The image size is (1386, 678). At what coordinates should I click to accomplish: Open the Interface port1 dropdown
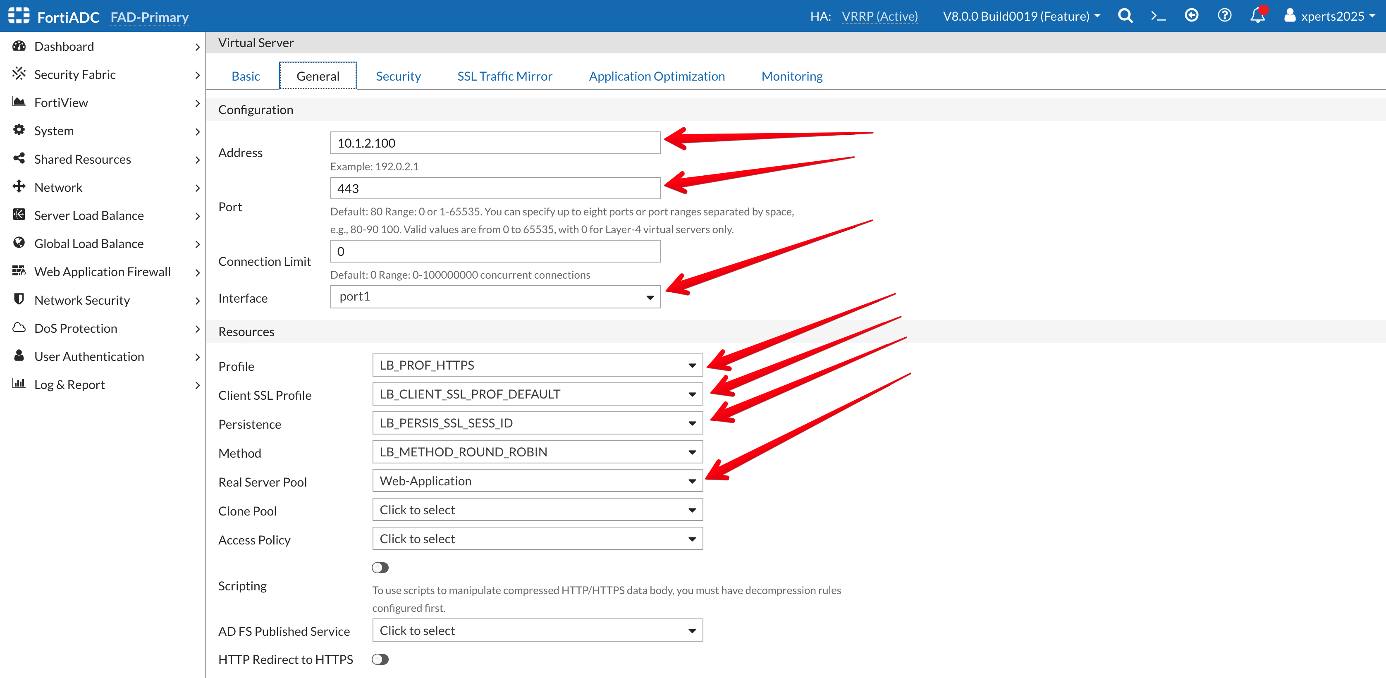pyautogui.click(x=495, y=297)
